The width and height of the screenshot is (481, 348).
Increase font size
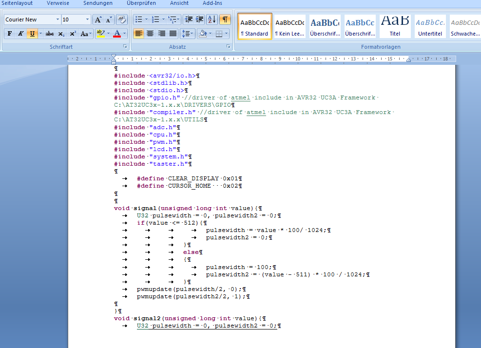click(98, 19)
